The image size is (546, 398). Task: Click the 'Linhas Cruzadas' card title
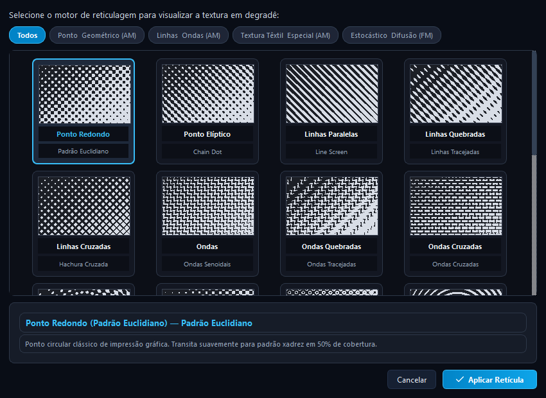point(84,247)
